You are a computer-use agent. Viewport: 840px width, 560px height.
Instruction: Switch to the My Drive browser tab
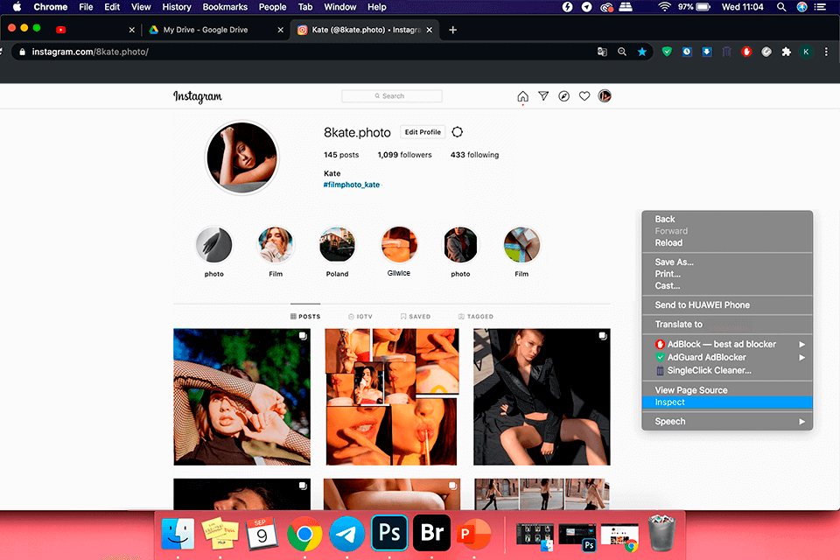tap(206, 30)
